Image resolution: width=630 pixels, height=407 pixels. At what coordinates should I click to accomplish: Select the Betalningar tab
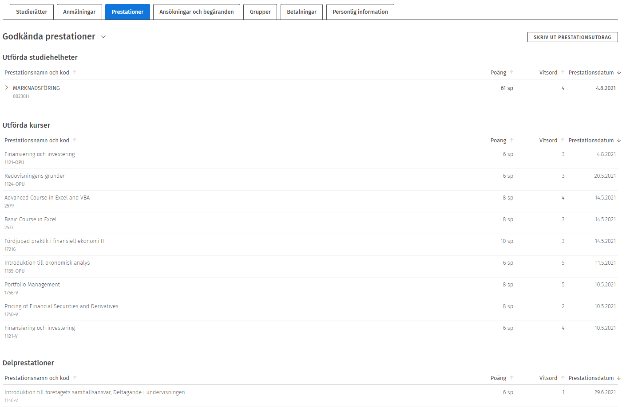pyautogui.click(x=301, y=12)
